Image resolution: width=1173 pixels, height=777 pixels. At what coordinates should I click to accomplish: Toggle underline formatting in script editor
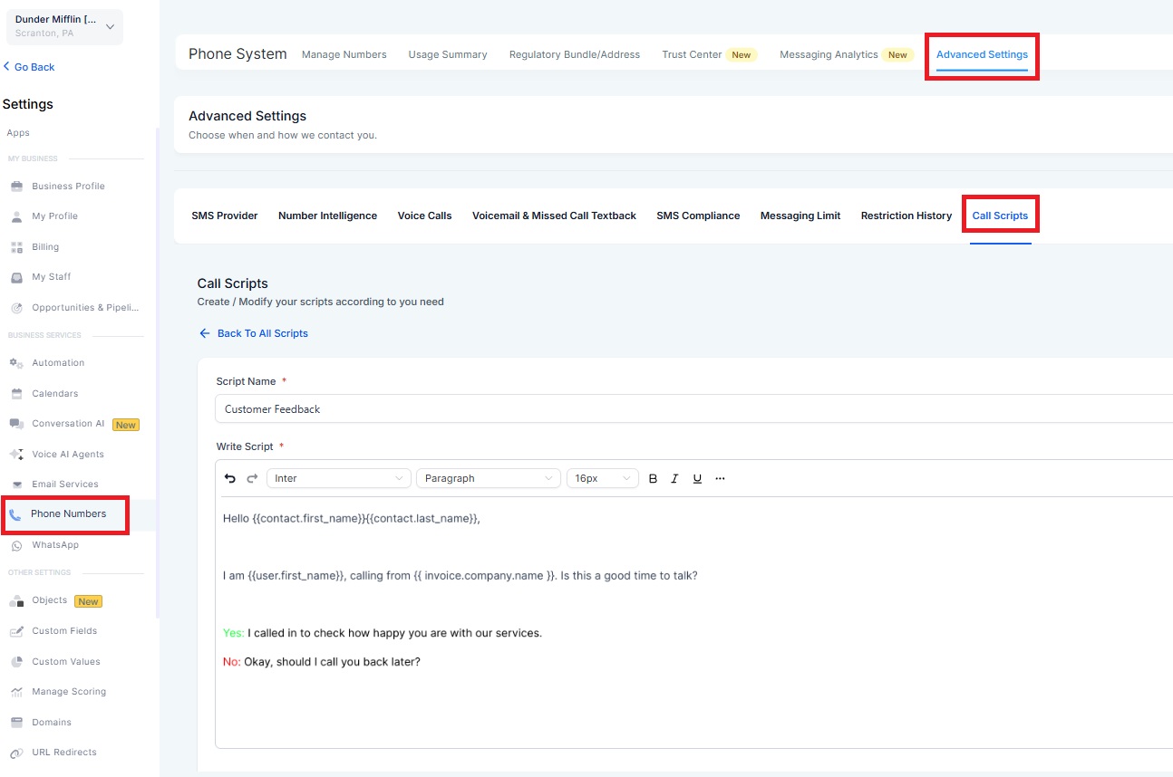click(x=697, y=478)
